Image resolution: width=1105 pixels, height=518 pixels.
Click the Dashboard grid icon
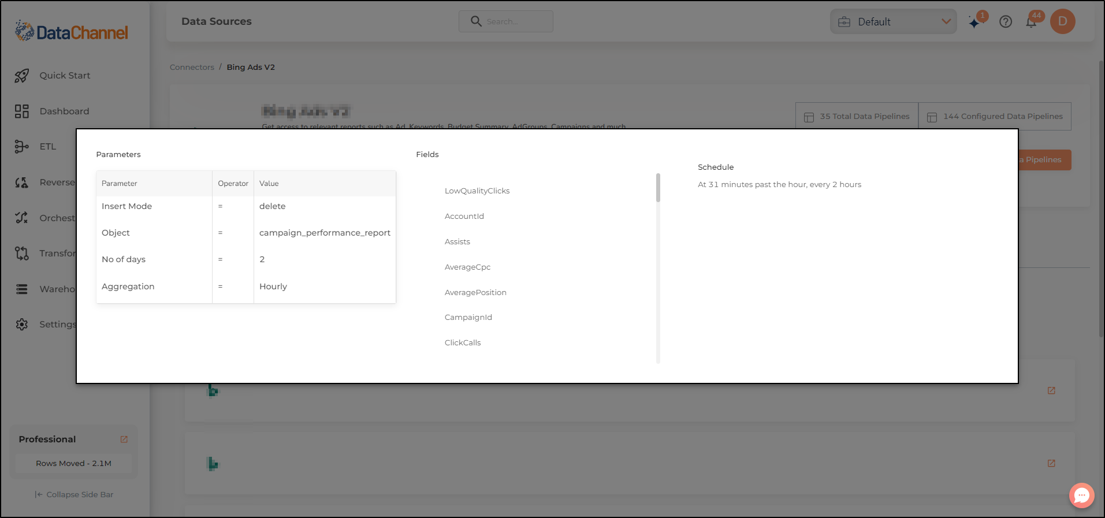(x=22, y=111)
